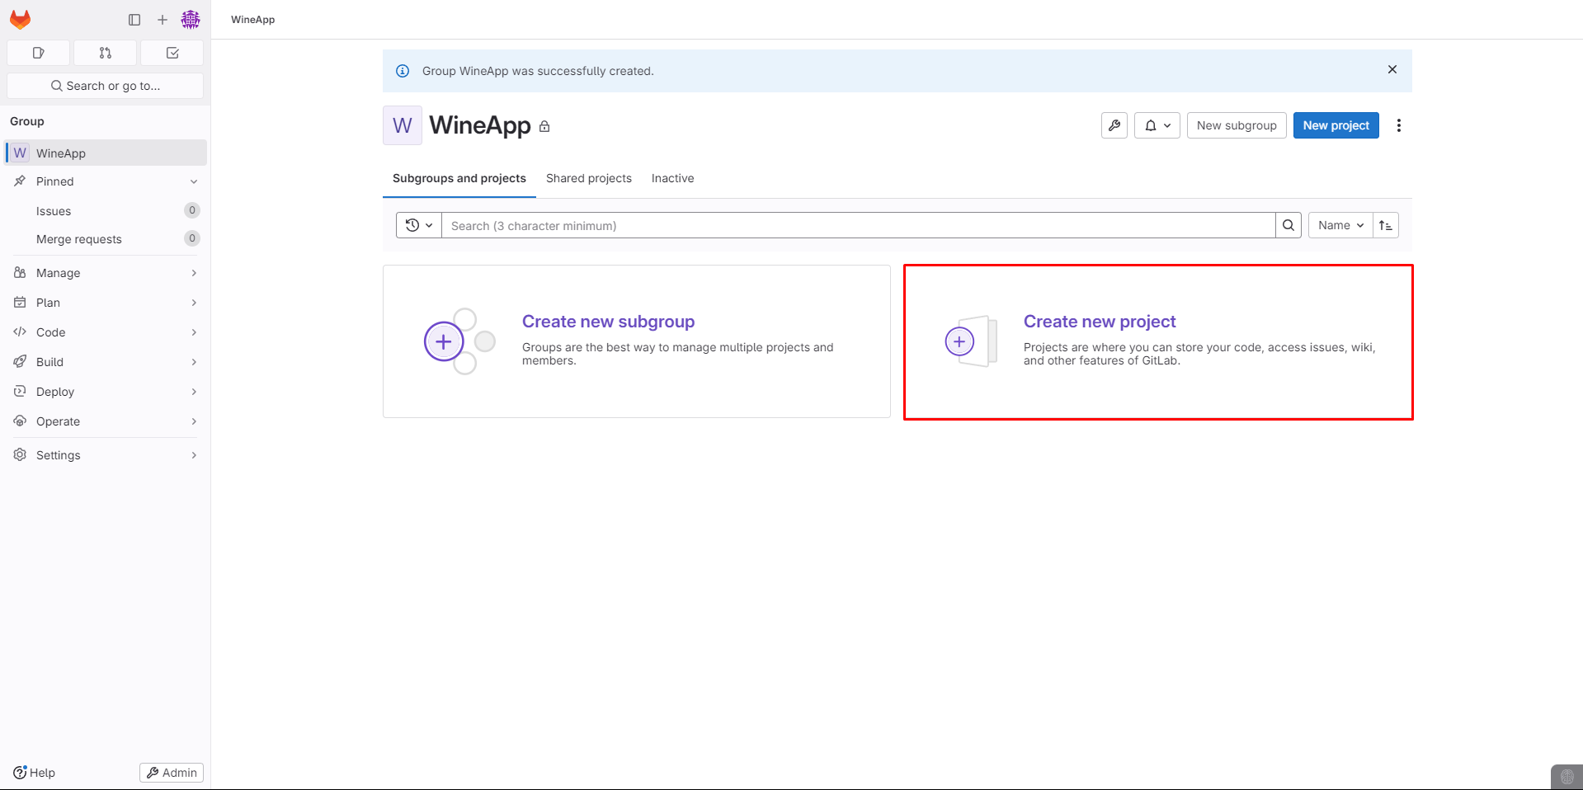Open the notification bell dropdown

coord(1157,125)
